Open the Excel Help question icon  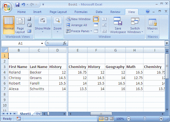click(x=148, y=11)
